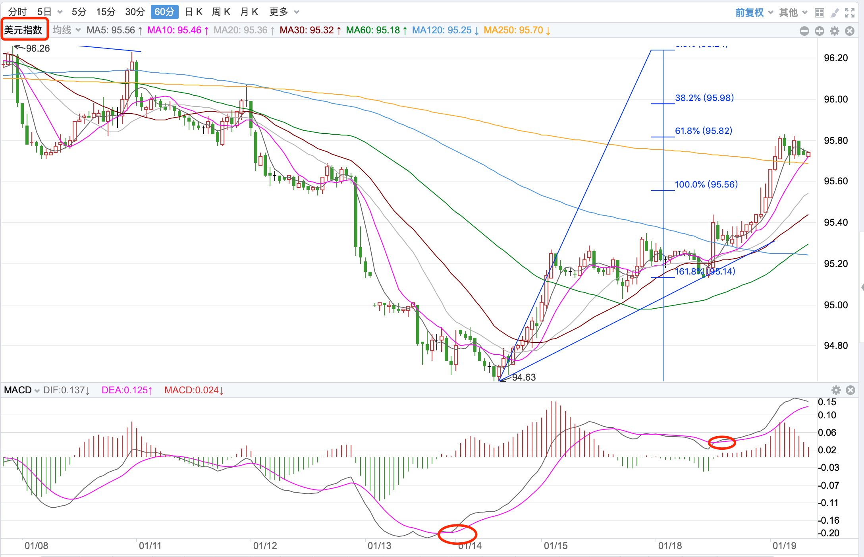This screenshot has height=557, width=864.
Task: Open the 均线 overlay type selector
Action: 66,30
